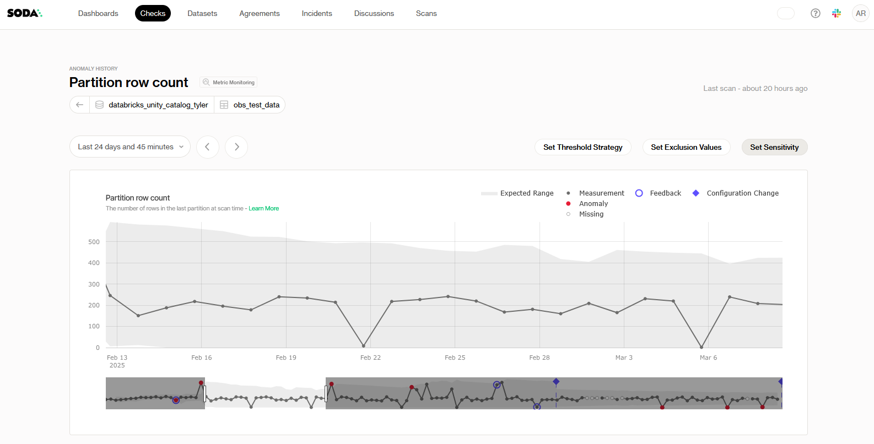This screenshot has height=444, width=874.
Task: Click the Soda logo
Action: [x=24, y=13]
